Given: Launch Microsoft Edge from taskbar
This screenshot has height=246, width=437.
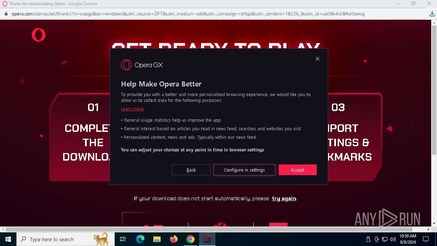Looking at the screenshot, I should point(140,239).
